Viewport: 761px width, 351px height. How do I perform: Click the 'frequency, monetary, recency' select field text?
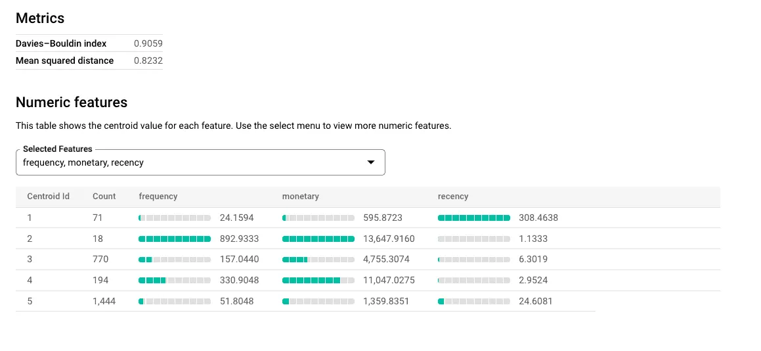pos(83,162)
